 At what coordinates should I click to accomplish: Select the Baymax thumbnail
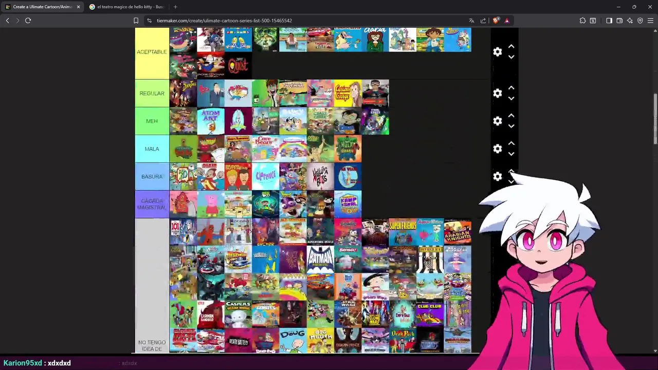(348, 260)
